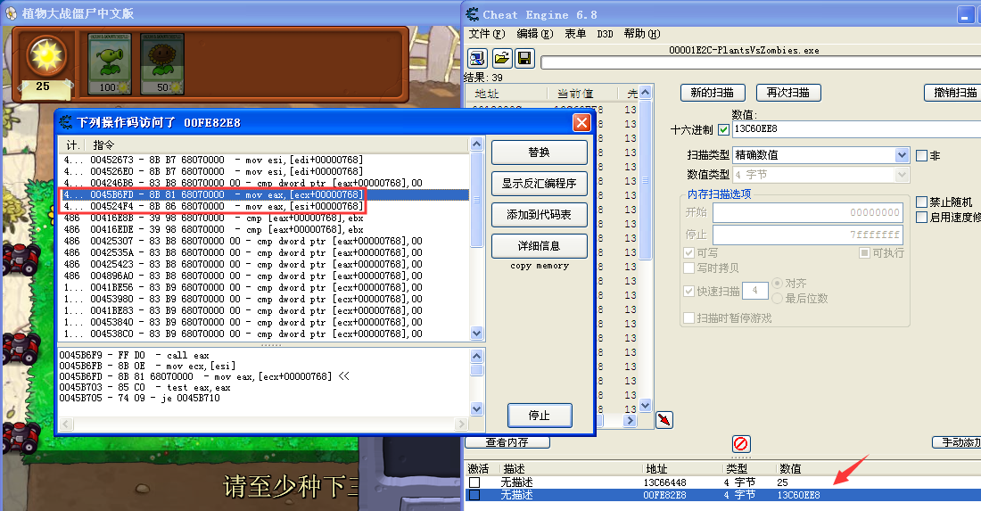Toggle the 可写 checkbox
Image resolution: width=981 pixels, height=511 pixels.
pos(688,252)
